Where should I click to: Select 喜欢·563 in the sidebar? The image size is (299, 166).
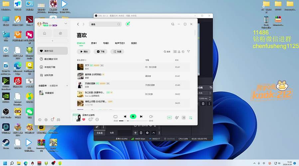53,51
